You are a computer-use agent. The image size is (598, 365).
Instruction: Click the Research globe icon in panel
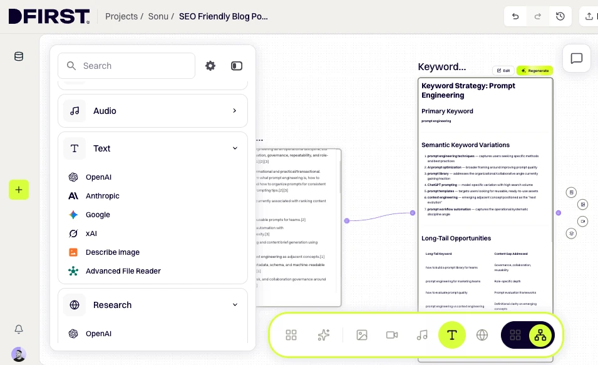[x=75, y=305]
